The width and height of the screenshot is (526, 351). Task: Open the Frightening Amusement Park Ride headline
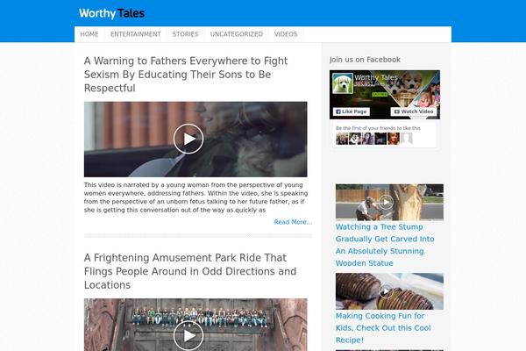pos(190,271)
